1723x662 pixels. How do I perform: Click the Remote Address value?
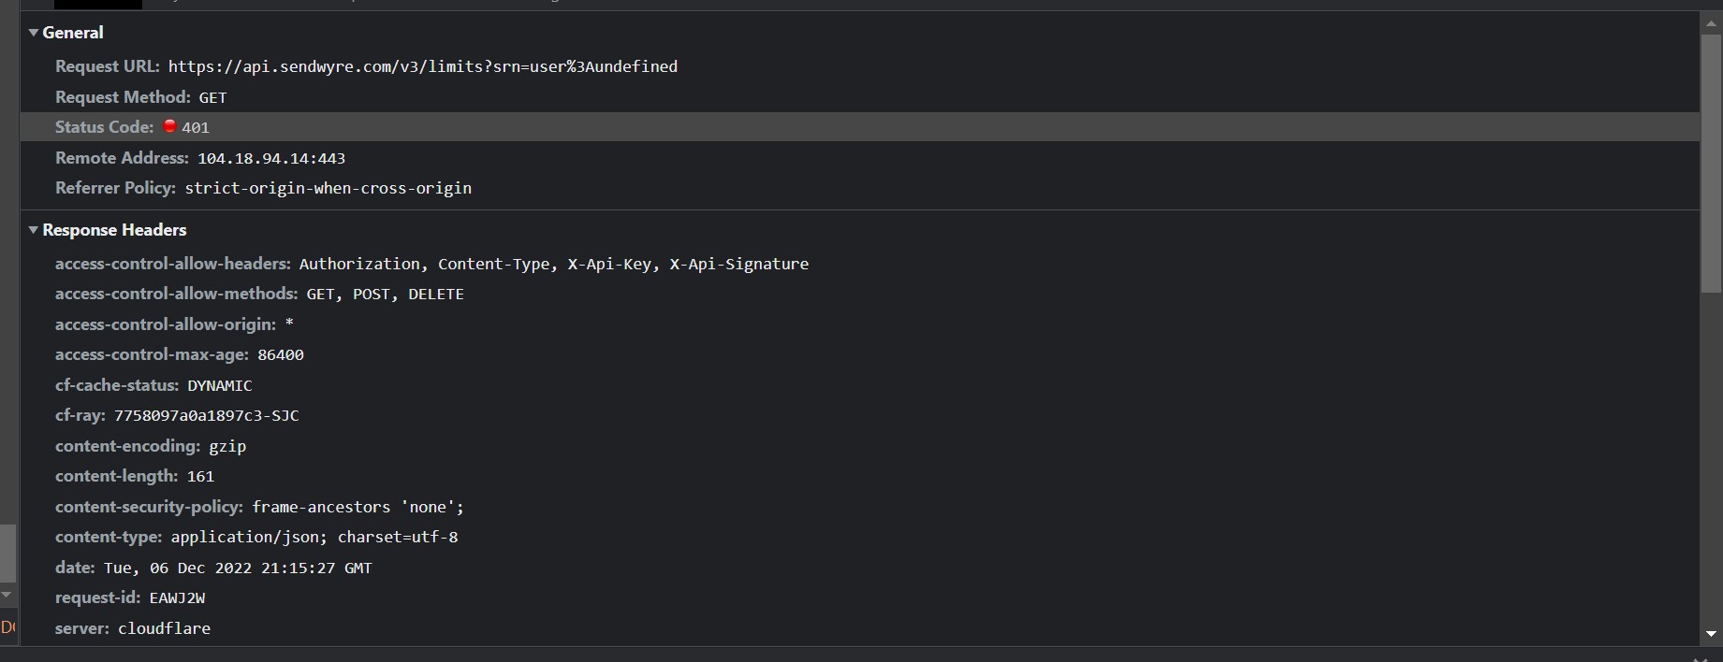tap(271, 157)
